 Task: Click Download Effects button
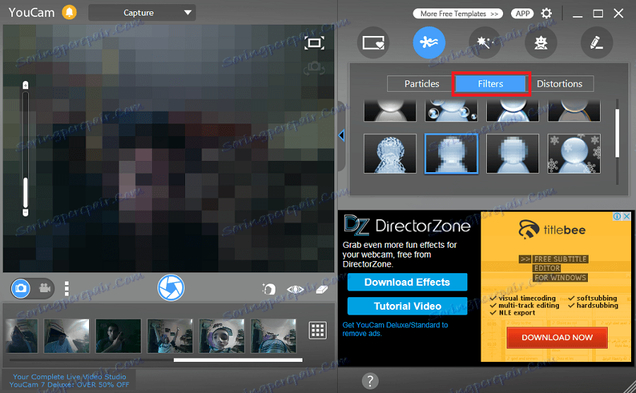click(x=407, y=282)
